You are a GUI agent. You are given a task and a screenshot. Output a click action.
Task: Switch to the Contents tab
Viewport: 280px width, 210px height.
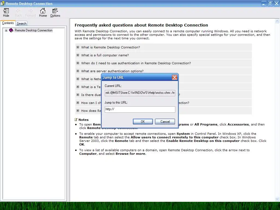coord(8,23)
